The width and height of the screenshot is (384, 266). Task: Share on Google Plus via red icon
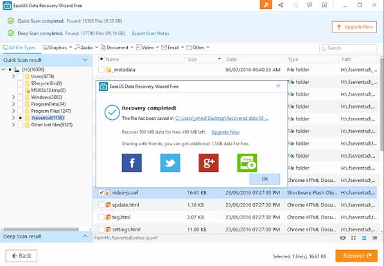click(x=209, y=163)
